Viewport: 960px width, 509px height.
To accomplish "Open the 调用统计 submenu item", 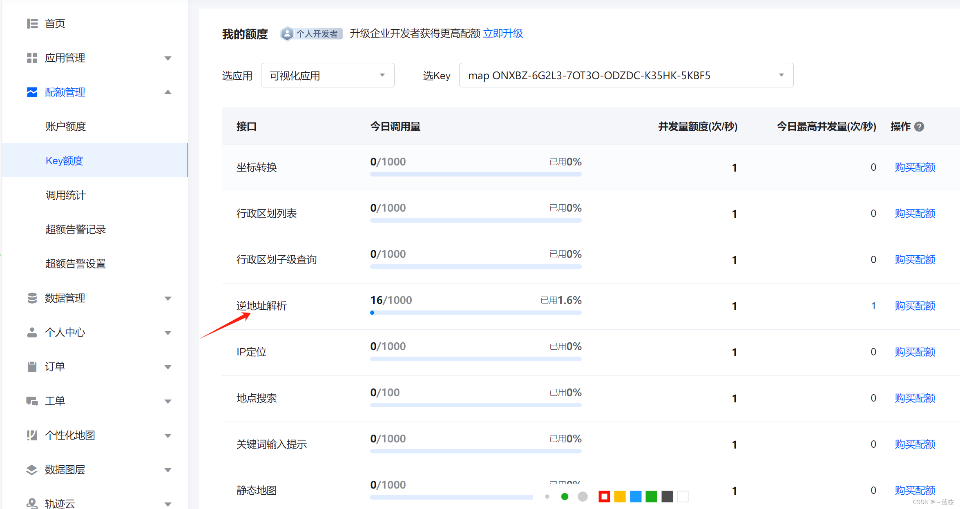I will pos(66,195).
